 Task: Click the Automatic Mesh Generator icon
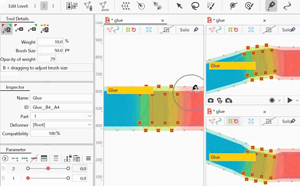coord(104,6)
